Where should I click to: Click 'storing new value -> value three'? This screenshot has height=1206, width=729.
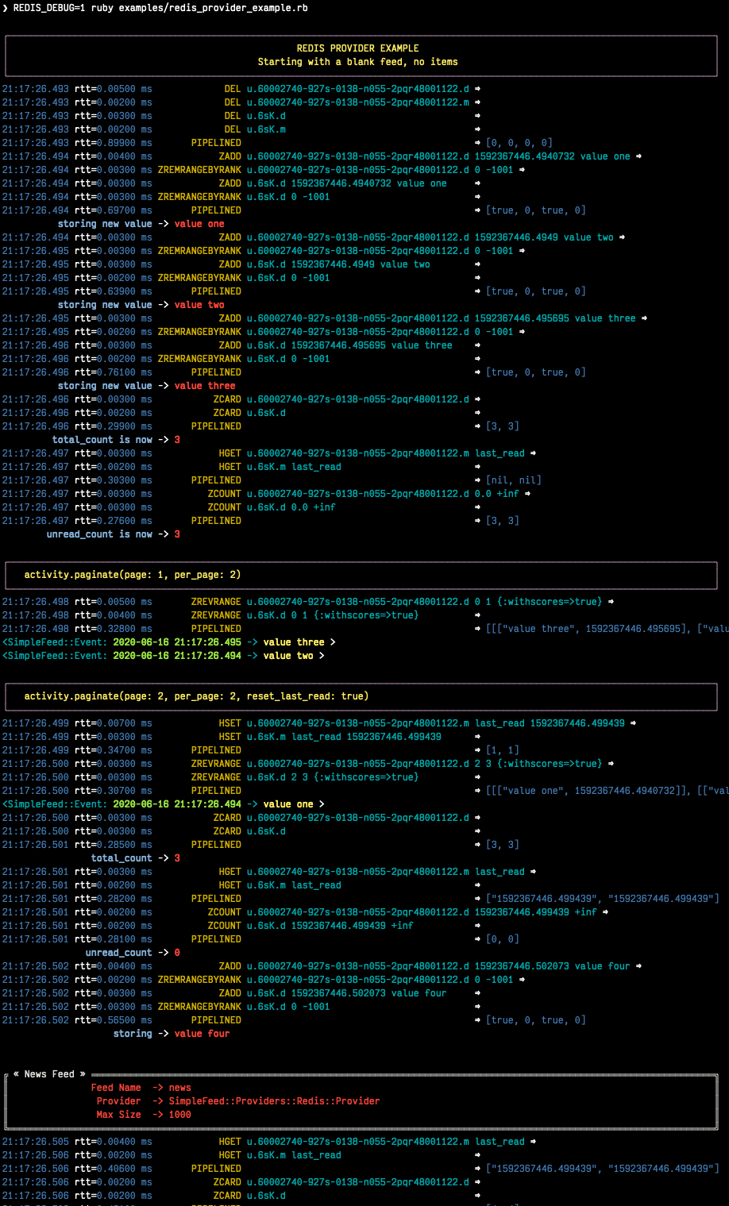tap(147, 386)
